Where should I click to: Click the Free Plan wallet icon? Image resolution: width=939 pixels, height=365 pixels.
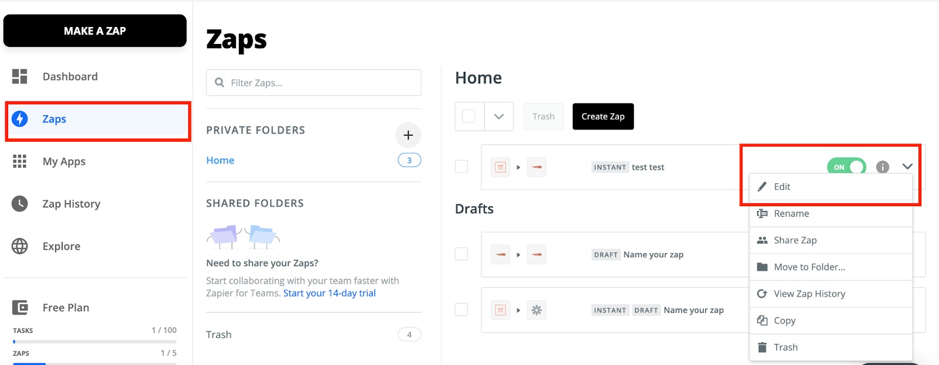click(x=19, y=308)
